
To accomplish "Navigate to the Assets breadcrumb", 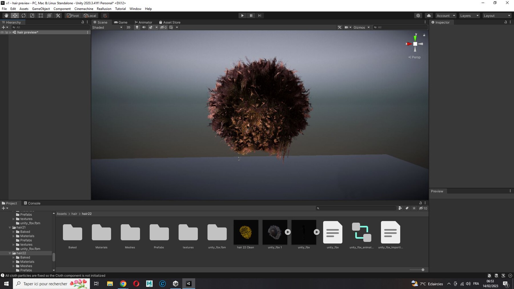I will pyautogui.click(x=62, y=214).
